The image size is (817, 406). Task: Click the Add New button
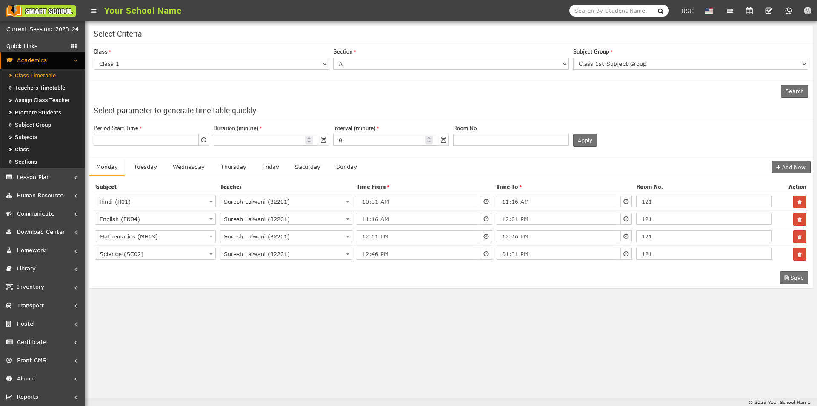click(x=791, y=167)
